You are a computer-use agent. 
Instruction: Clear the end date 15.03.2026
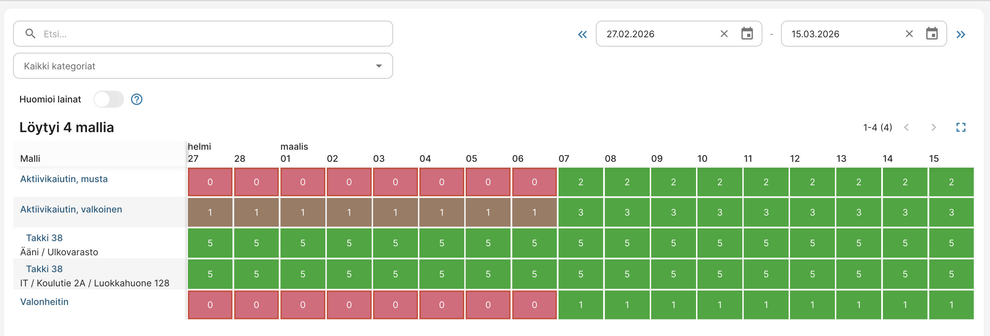[x=909, y=34]
